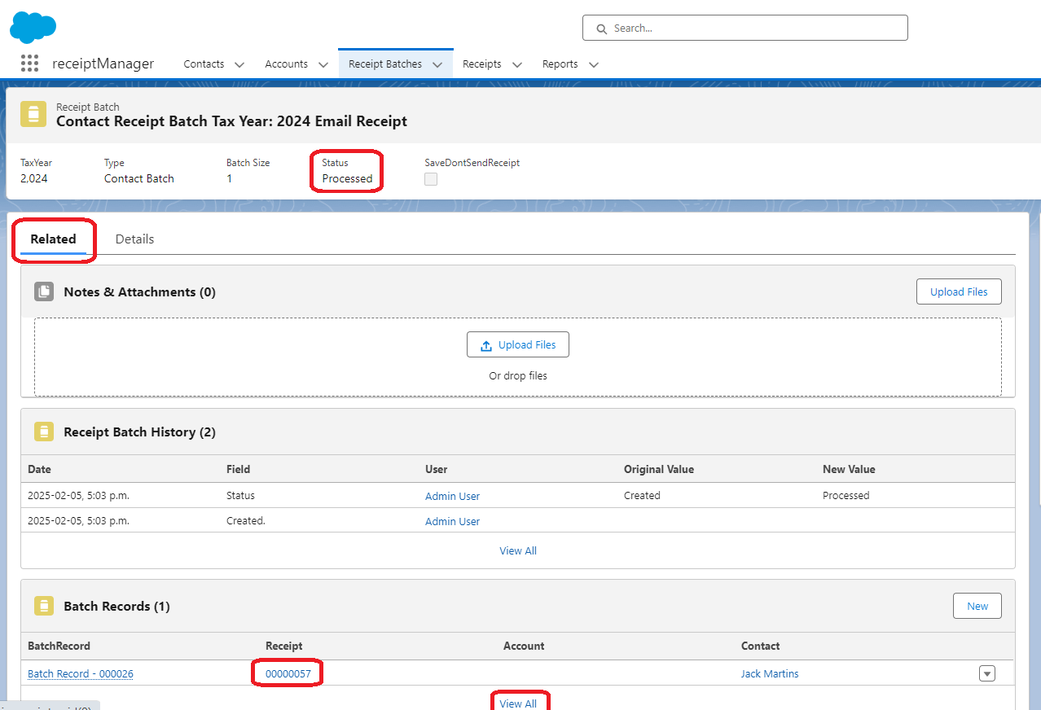Click View All under Batch Records

tap(518, 703)
